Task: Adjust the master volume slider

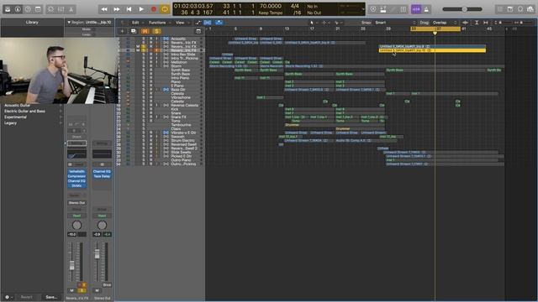Action: tap(462, 9)
